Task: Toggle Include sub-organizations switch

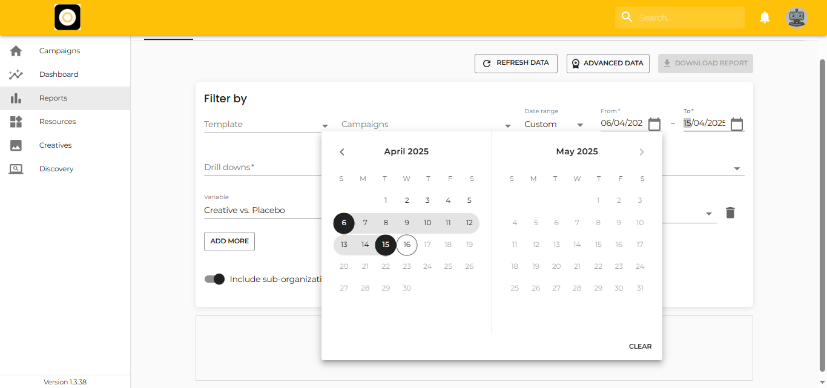Action: click(215, 279)
